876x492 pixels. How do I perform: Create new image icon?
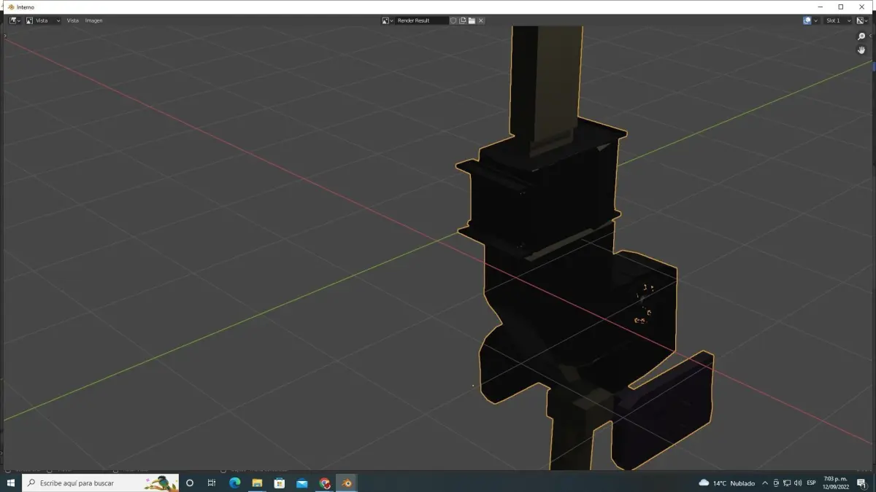pos(463,20)
